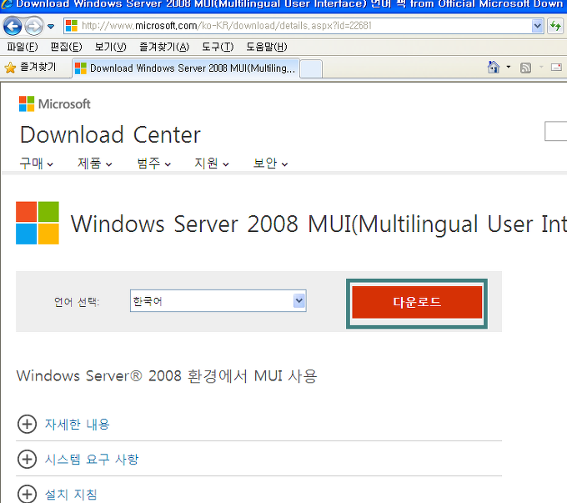Viewport: 567px width, 503px height.
Task: Open the RSS feeds dropdown arrow
Action: tap(541, 67)
